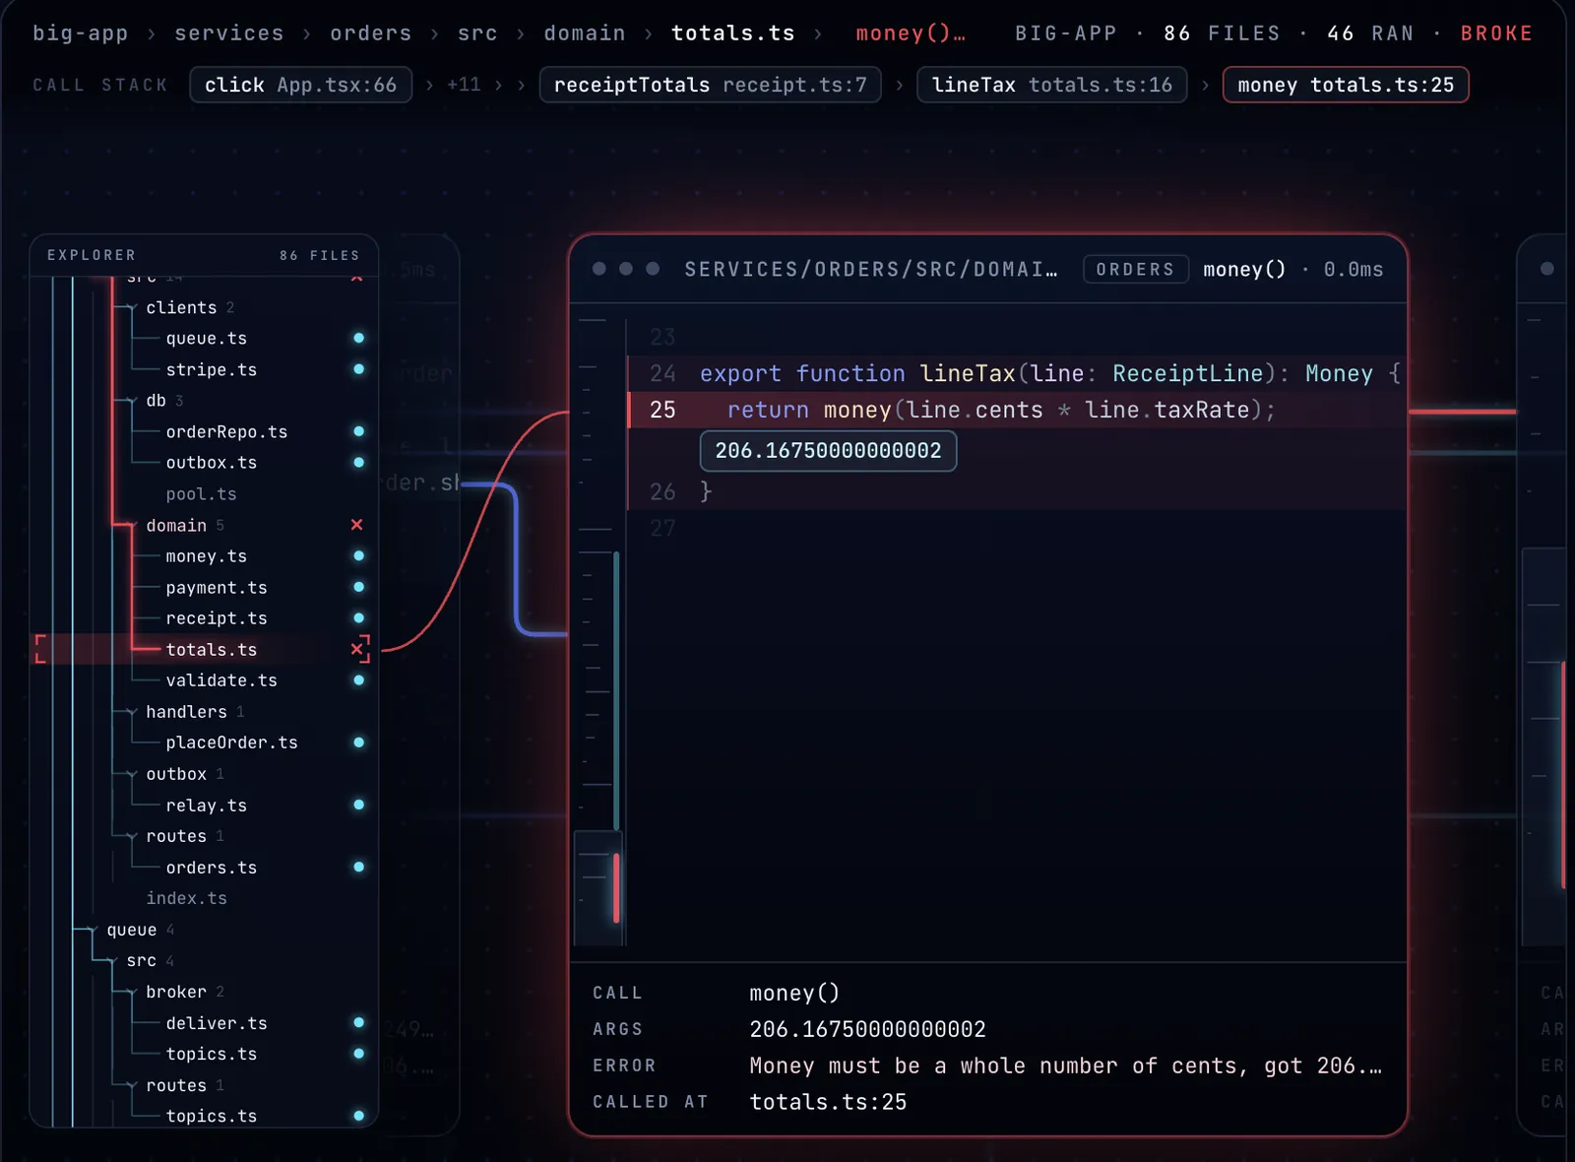Select the lineTax totals.ts:16 frame
Screen dimensions: 1575x1162
[1051, 85]
